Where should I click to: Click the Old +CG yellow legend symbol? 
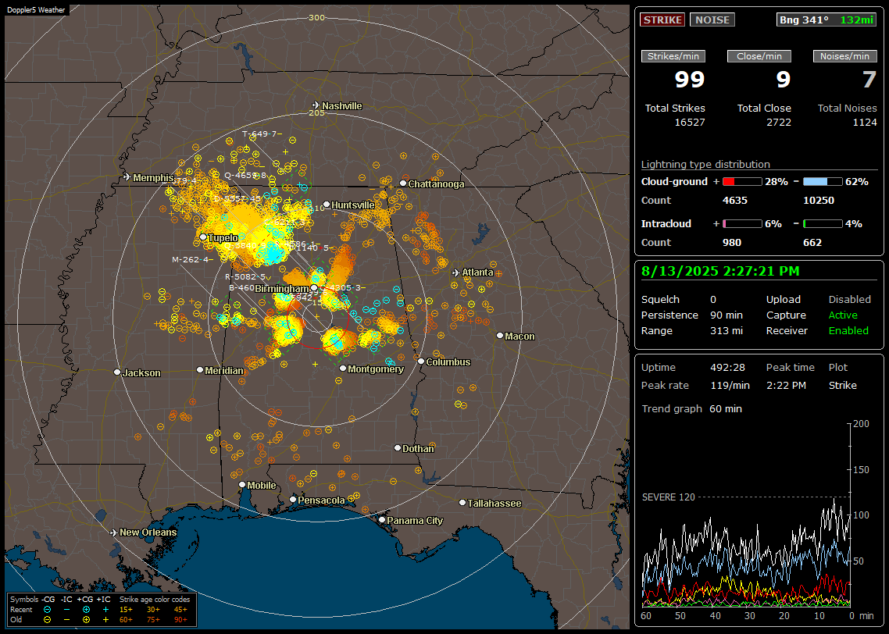pos(86,620)
